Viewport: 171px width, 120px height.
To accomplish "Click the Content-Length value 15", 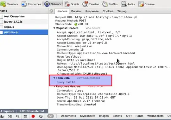I will (x=82, y=50).
